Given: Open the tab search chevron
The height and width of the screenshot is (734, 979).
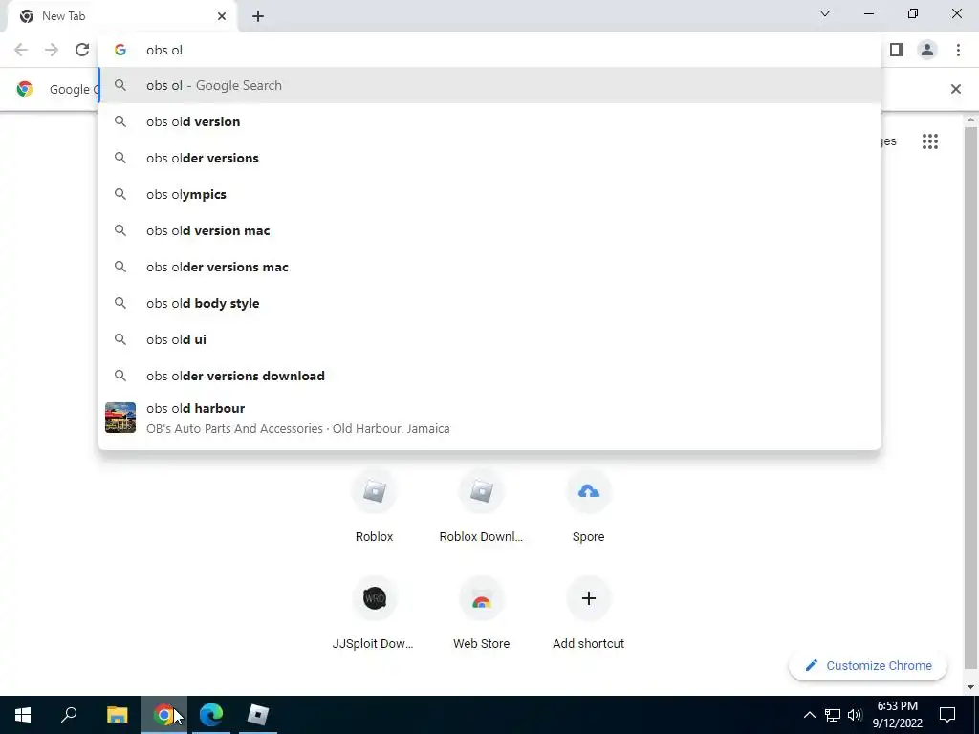Looking at the screenshot, I should [825, 13].
